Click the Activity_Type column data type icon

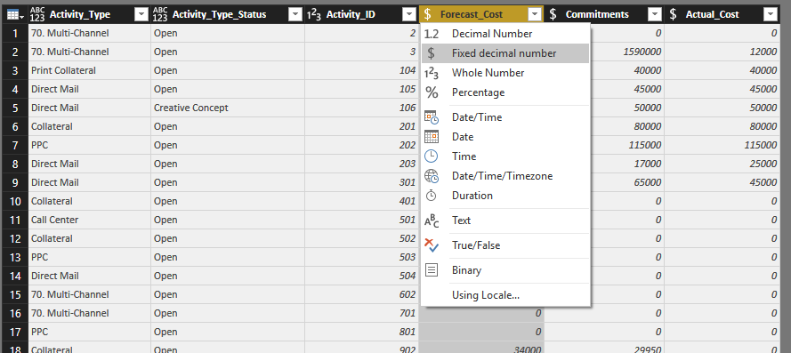point(37,14)
